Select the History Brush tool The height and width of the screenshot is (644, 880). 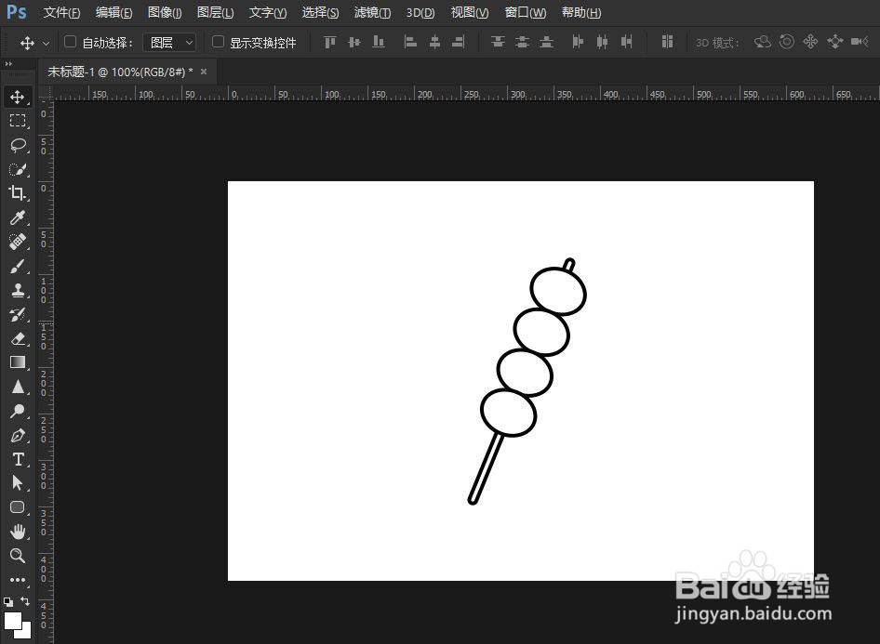(18, 314)
